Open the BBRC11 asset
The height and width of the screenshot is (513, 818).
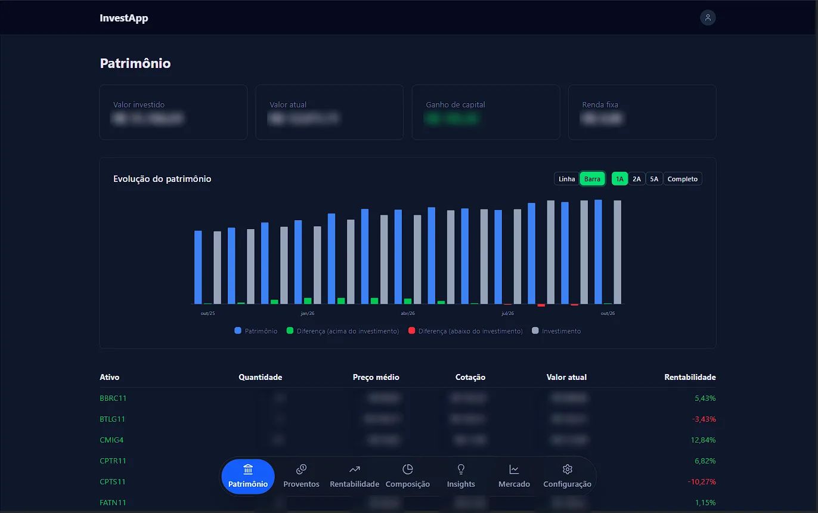click(113, 398)
